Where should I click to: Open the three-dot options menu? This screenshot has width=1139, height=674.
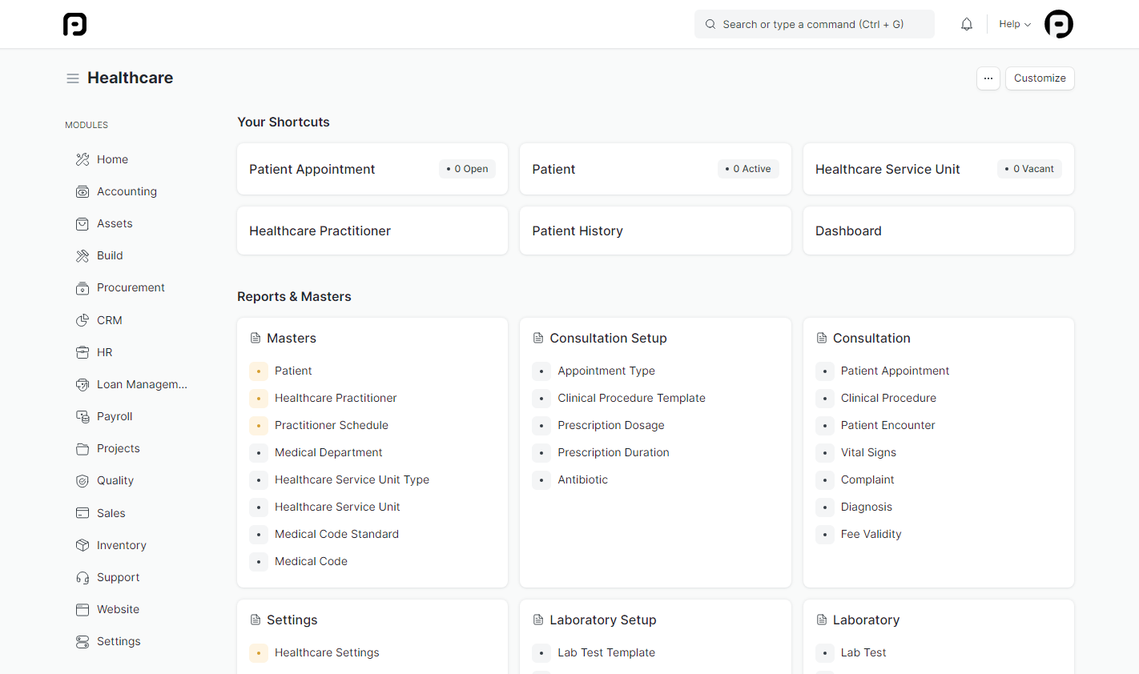click(988, 78)
